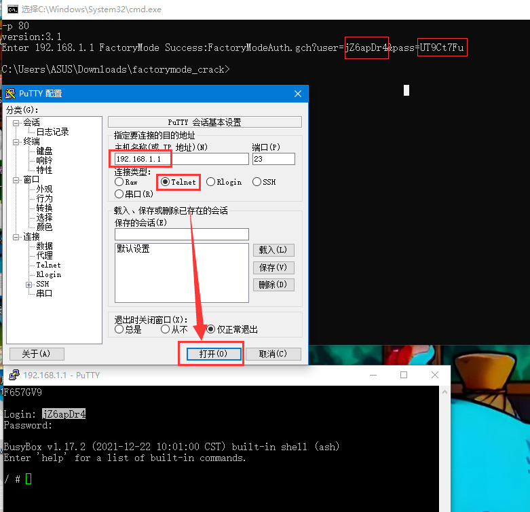Image resolution: width=530 pixels, height=512 pixels.
Task: Click the 端口 port number field
Action: pyautogui.click(x=273, y=159)
